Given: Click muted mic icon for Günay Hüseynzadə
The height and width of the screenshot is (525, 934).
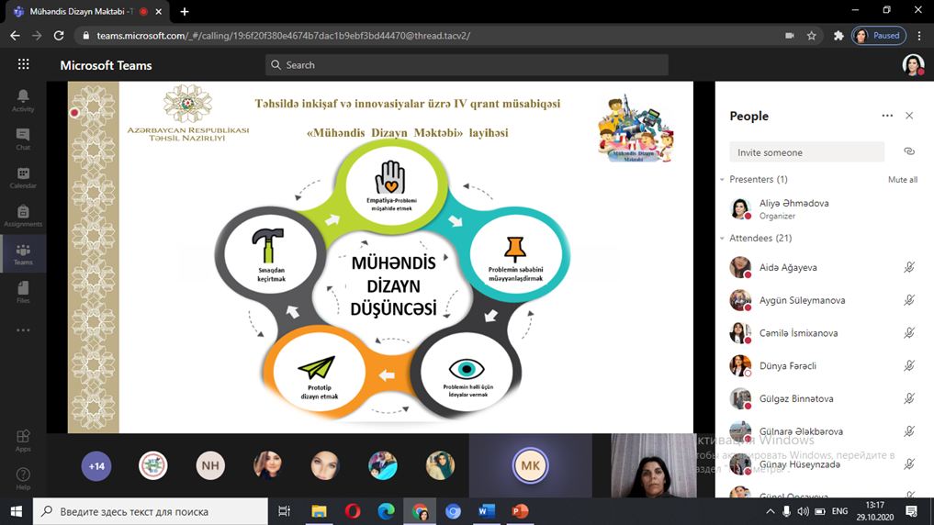Looking at the screenshot, I should pos(909,464).
